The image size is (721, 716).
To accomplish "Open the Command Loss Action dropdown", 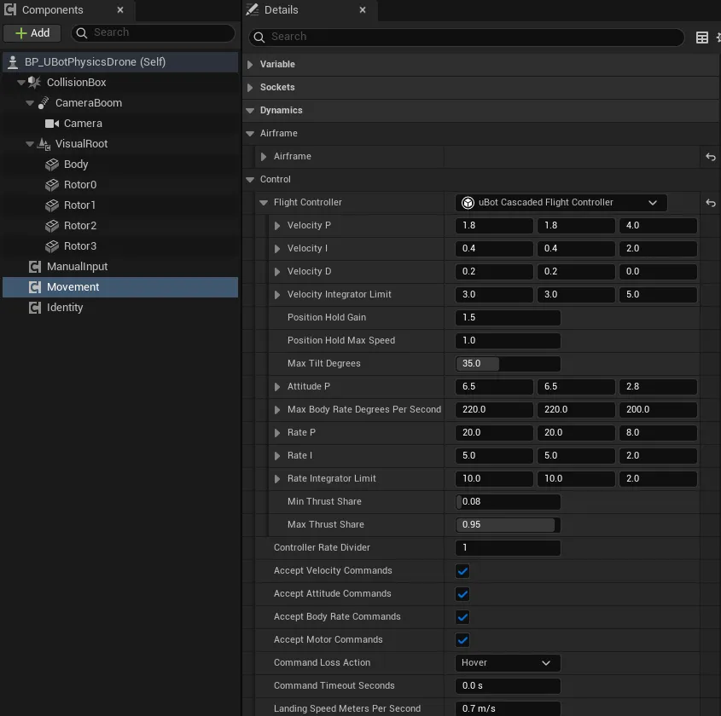I will [x=508, y=662].
